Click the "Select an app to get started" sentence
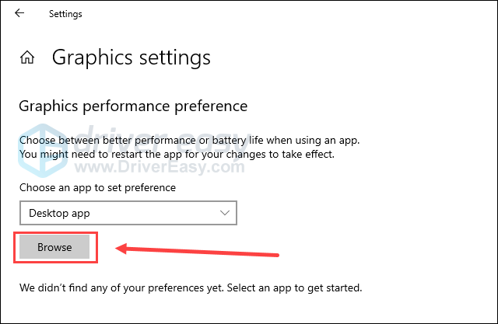Viewport: 498px width, 324px height. (x=294, y=287)
